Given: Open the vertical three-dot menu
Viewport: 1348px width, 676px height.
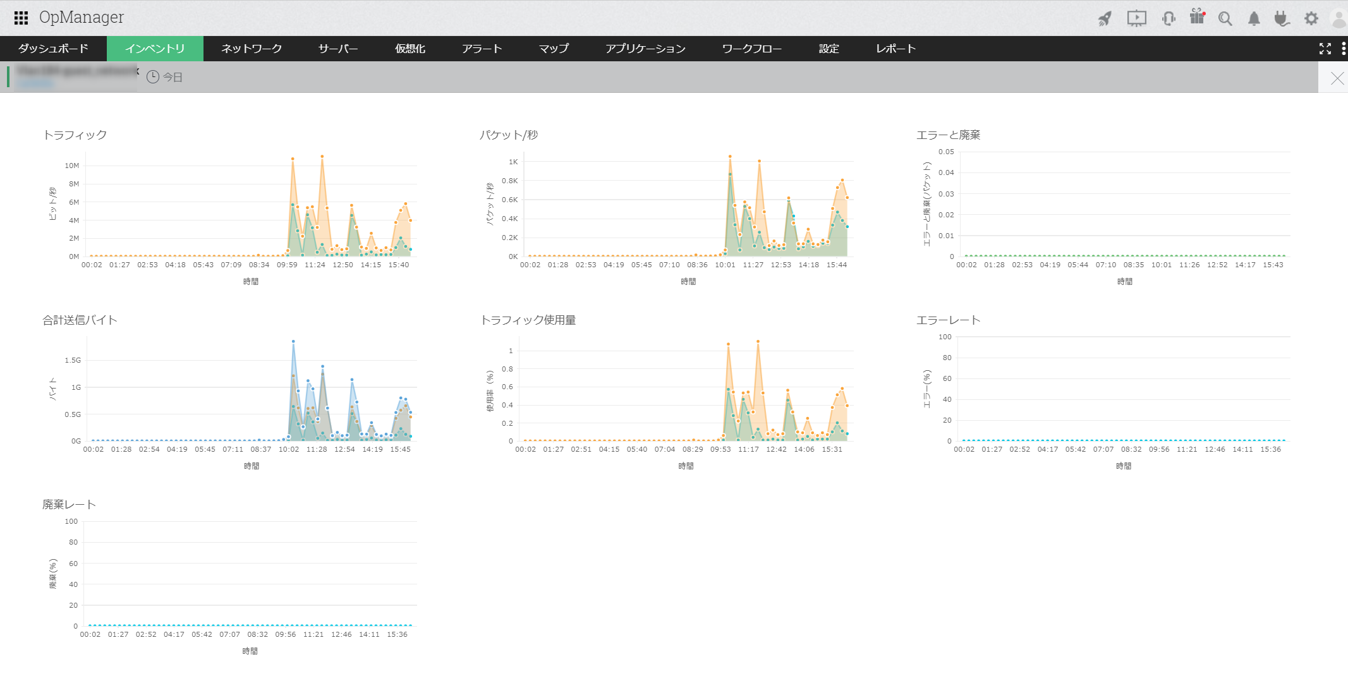Looking at the screenshot, I should [x=1344, y=49].
